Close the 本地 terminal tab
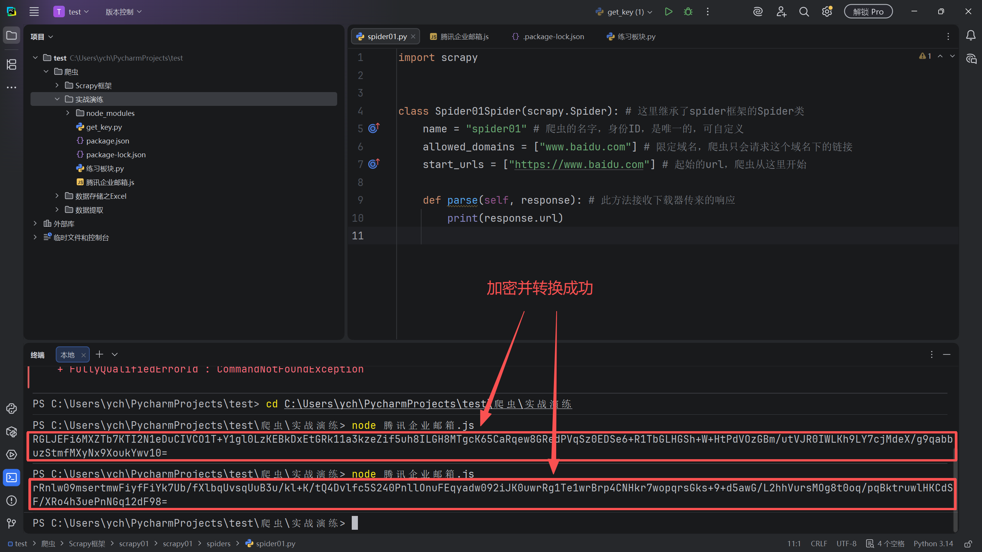Screen dimensions: 982x552 pos(83,355)
